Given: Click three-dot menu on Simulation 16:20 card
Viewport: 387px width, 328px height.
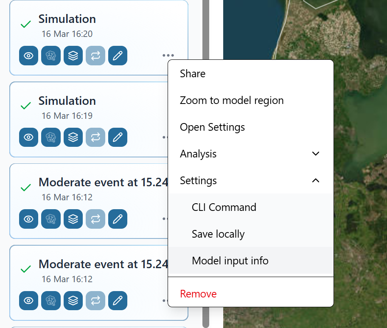Looking at the screenshot, I should (168, 55).
